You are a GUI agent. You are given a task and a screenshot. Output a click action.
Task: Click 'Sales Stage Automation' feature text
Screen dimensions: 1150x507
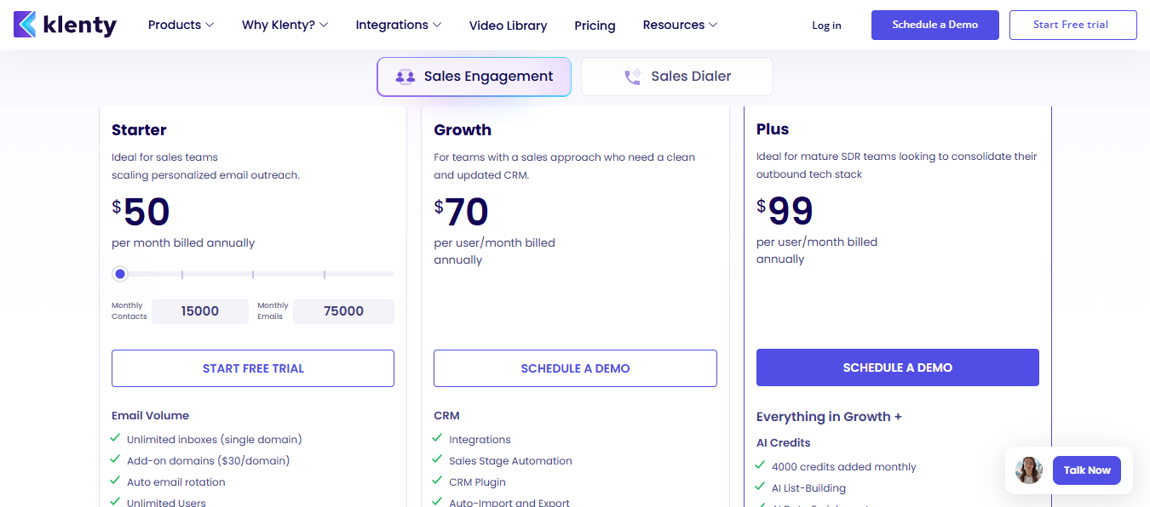(510, 461)
